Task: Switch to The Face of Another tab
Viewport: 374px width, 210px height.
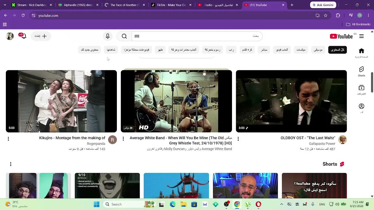Action: (125, 5)
